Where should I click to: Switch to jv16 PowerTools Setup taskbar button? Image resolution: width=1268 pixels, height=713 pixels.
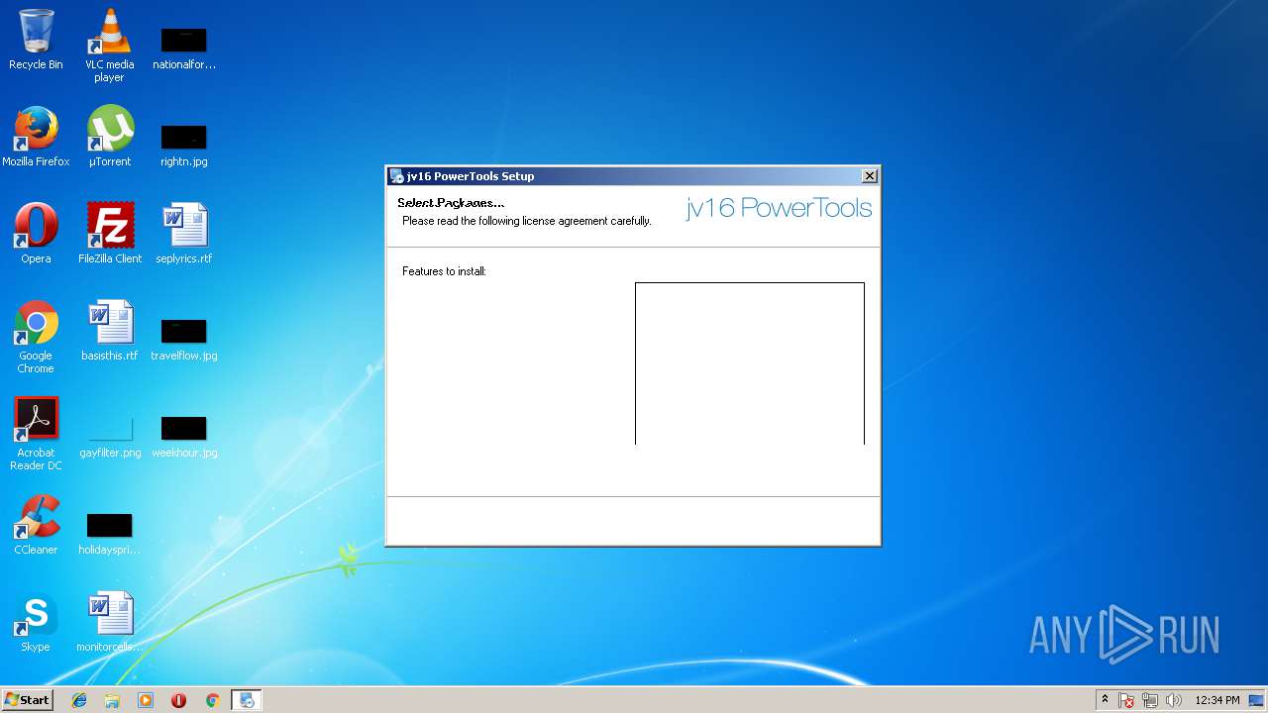[x=246, y=700]
